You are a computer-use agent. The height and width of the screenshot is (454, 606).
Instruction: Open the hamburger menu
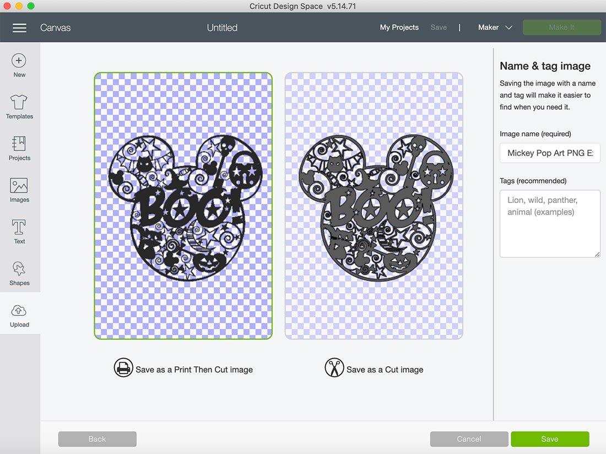[x=19, y=28]
